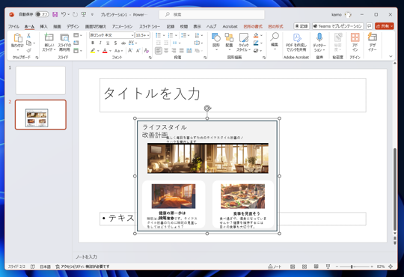Image resolution: width=404 pixels, height=277 pixels.
Task: Open the font color dropdown arrow
Action: (x=110, y=51)
